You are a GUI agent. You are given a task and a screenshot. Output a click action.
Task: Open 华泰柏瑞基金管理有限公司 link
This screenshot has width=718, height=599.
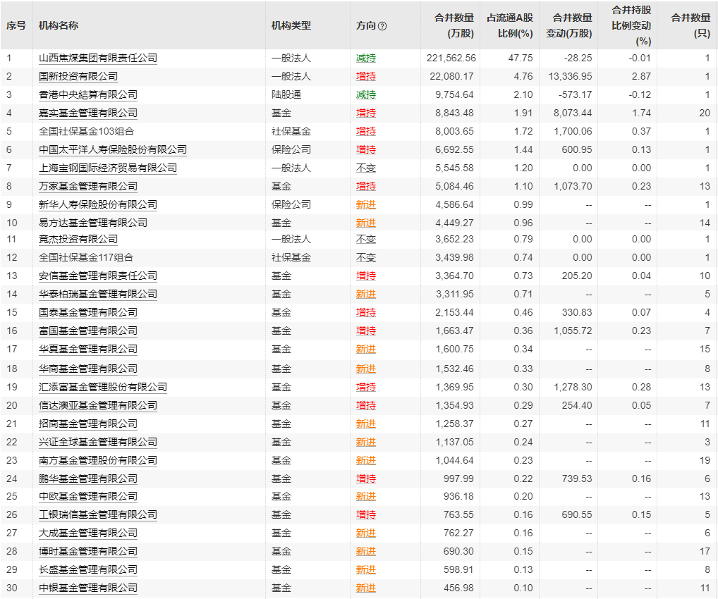(x=98, y=295)
